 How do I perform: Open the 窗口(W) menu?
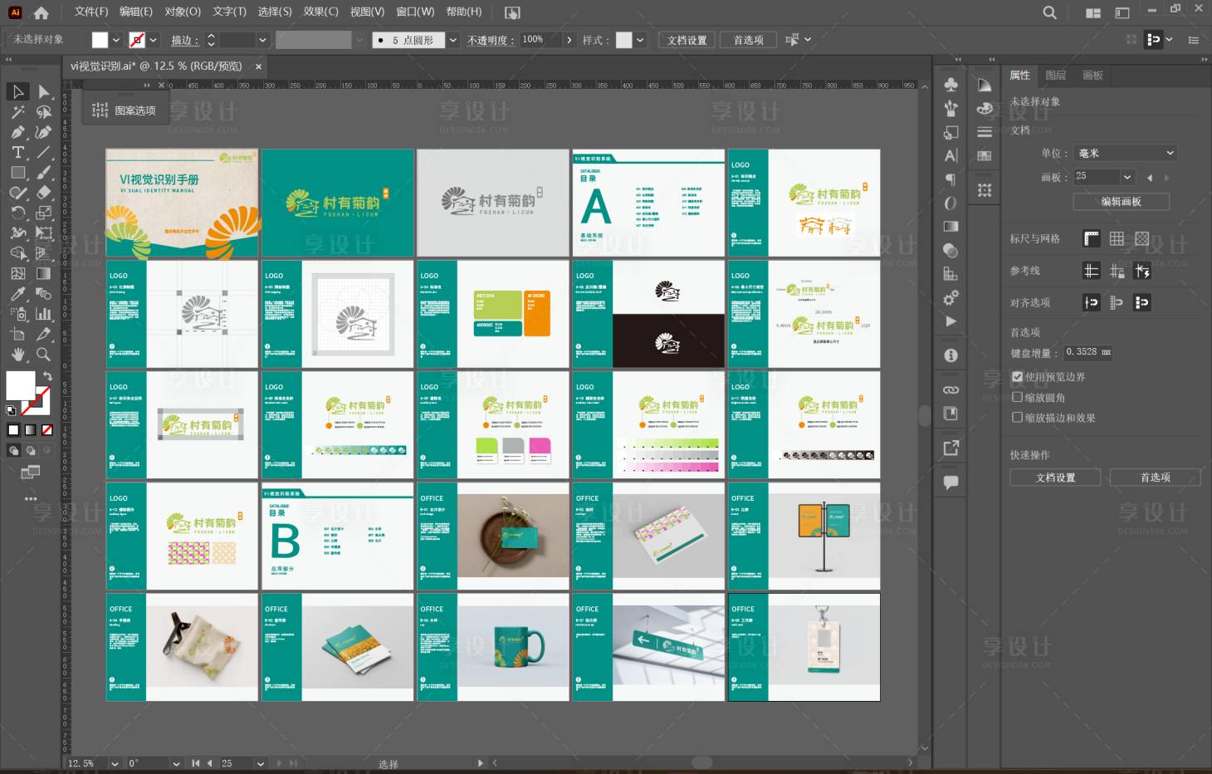tap(415, 12)
